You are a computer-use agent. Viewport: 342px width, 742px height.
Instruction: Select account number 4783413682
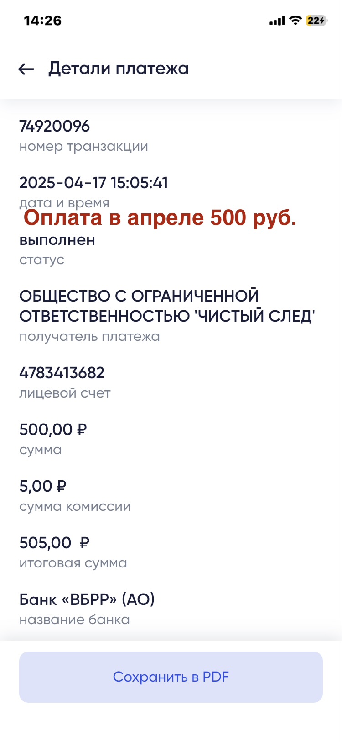(x=62, y=373)
